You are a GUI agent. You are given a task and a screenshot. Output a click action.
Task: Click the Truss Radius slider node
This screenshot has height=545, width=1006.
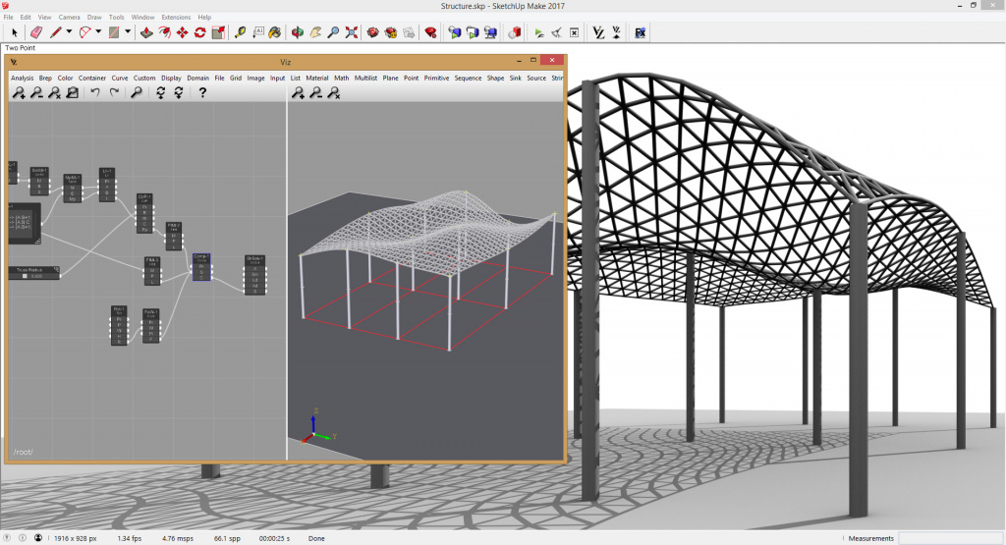point(34,273)
